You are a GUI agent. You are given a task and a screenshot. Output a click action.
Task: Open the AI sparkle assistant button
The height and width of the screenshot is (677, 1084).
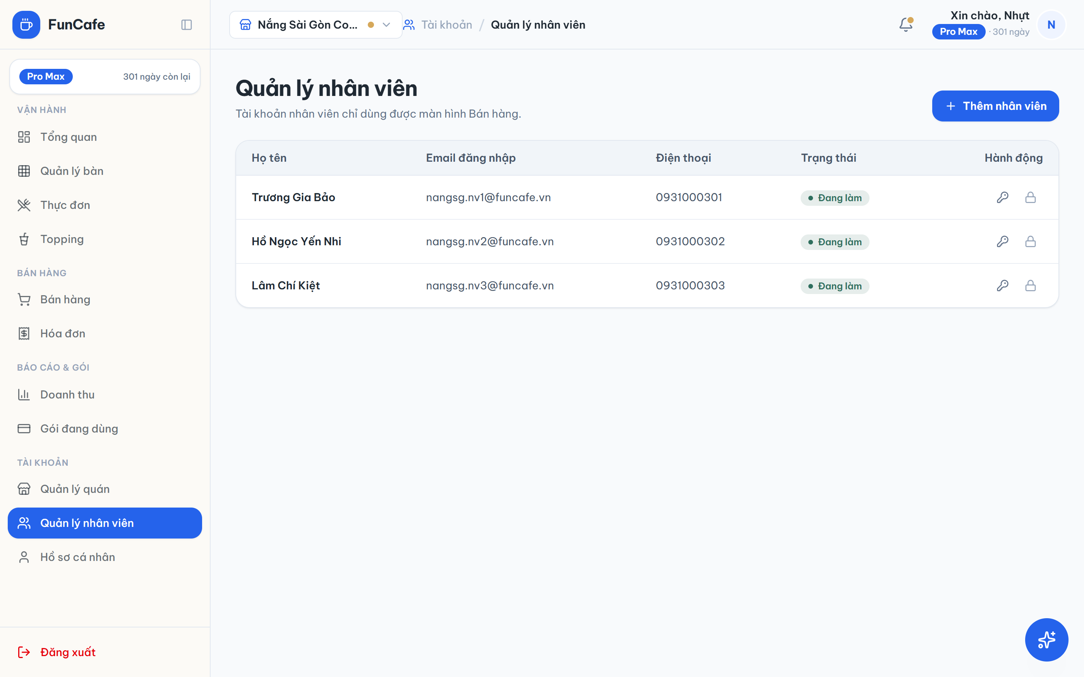(x=1046, y=639)
